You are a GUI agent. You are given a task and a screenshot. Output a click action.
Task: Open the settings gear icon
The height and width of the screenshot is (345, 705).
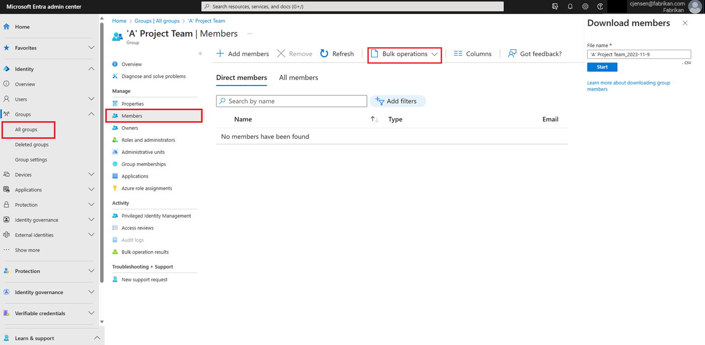tap(585, 7)
